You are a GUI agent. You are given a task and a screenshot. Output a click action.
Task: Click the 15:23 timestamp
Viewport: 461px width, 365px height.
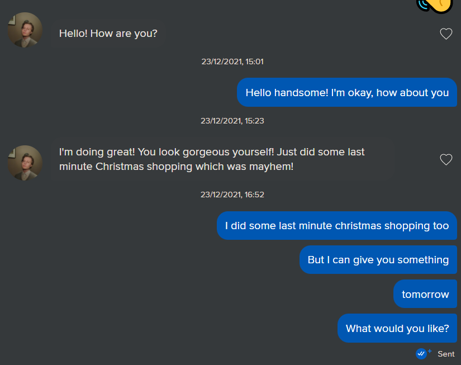(x=232, y=121)
